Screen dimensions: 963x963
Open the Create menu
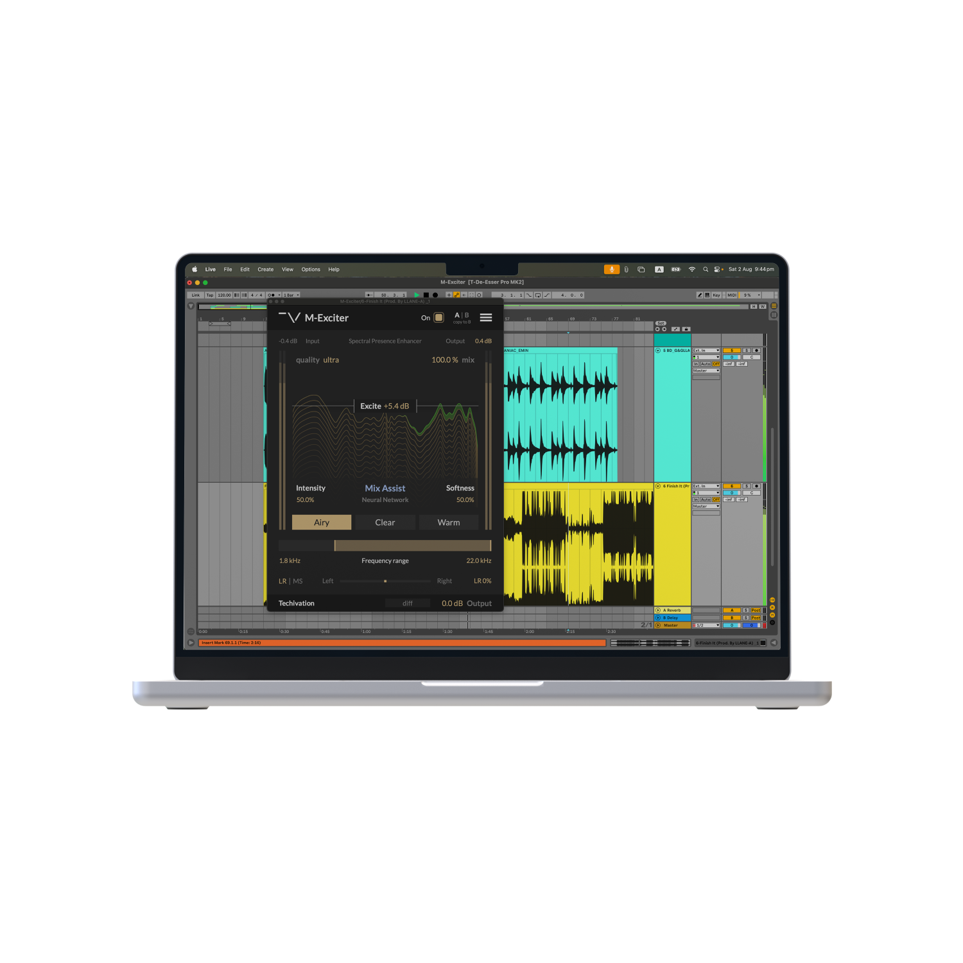click(x=265, y=270)
